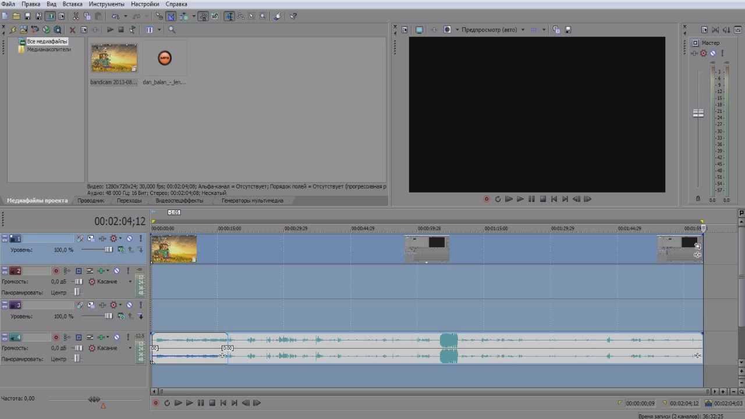The width and height of the screenshot is (745, 419).
Task: Click the Master volume fader
Action: [698, 113]
